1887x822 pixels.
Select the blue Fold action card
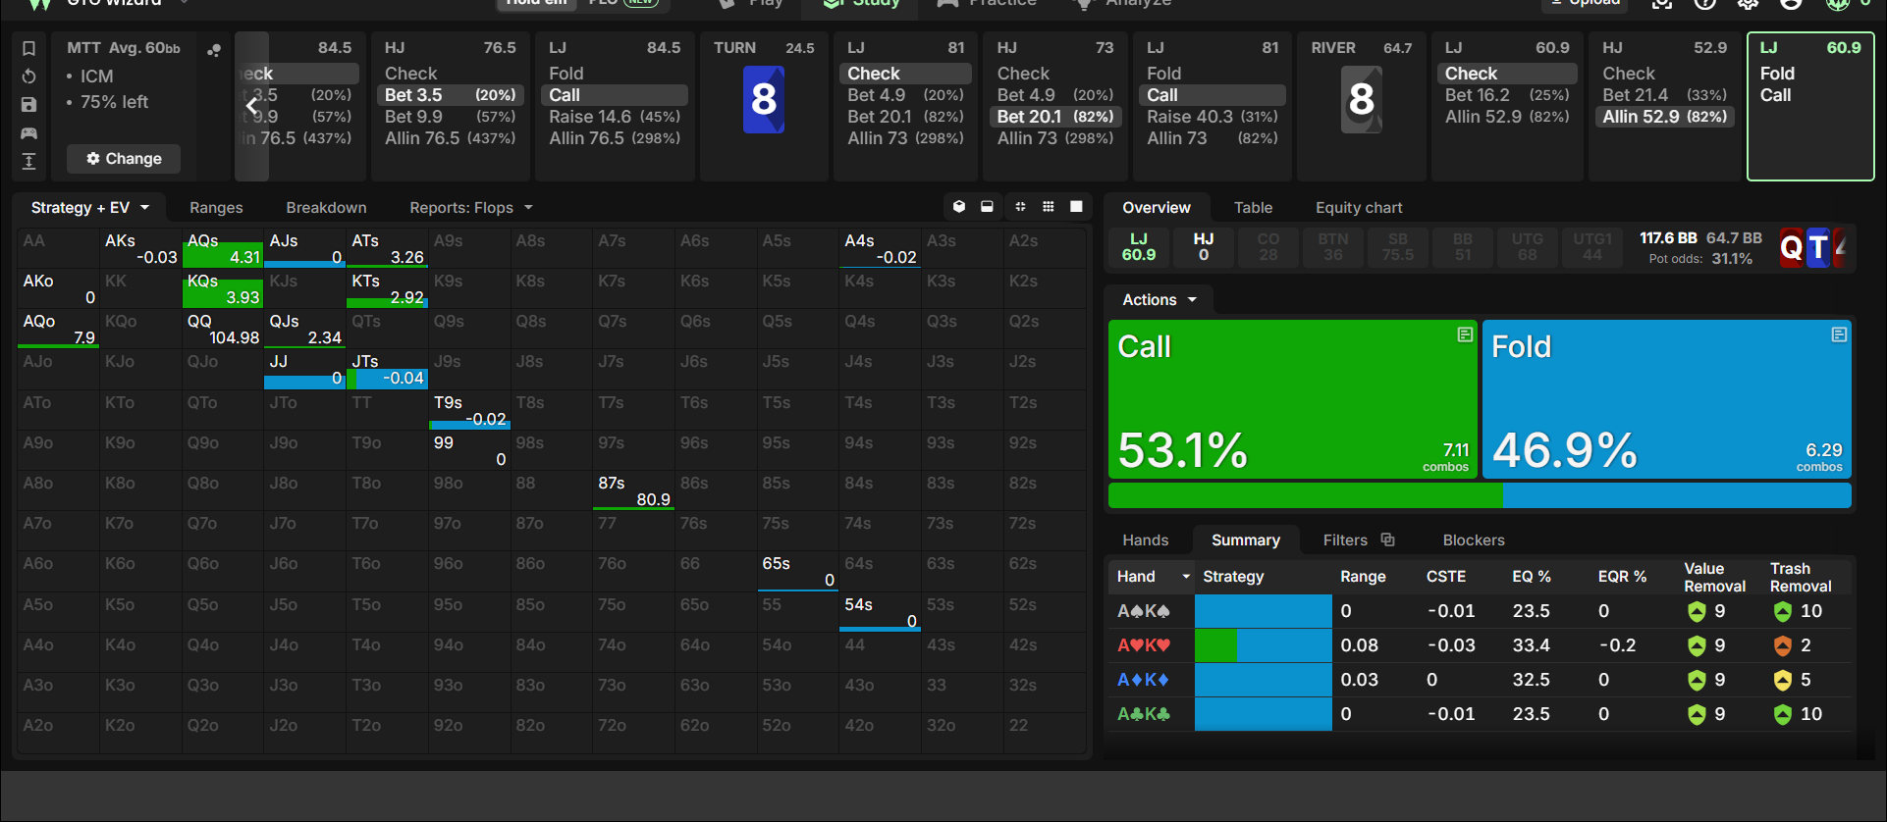(1667, 399)
